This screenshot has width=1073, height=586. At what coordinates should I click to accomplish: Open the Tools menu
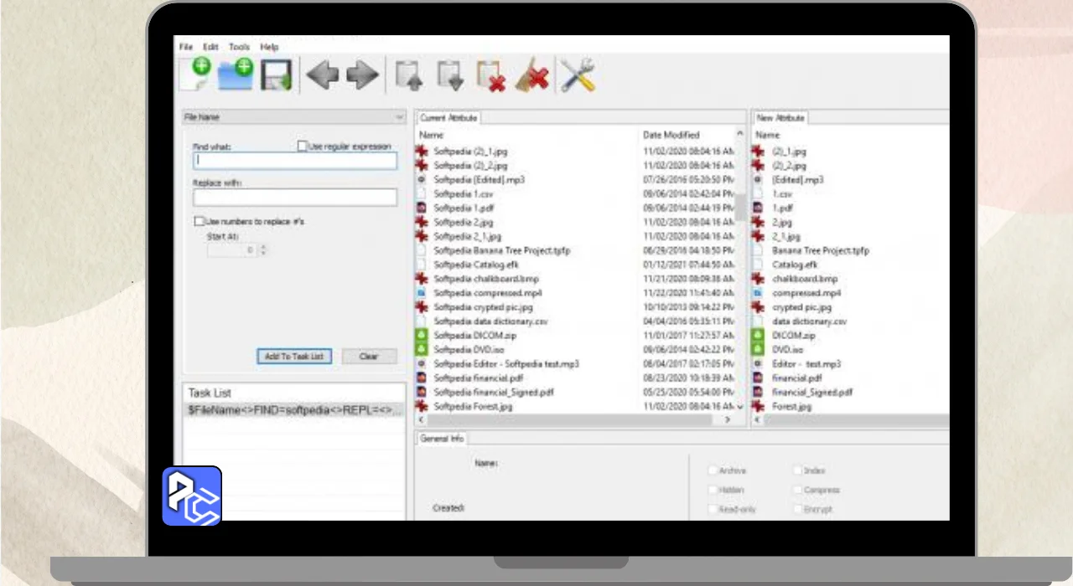[x=239, y=48]
